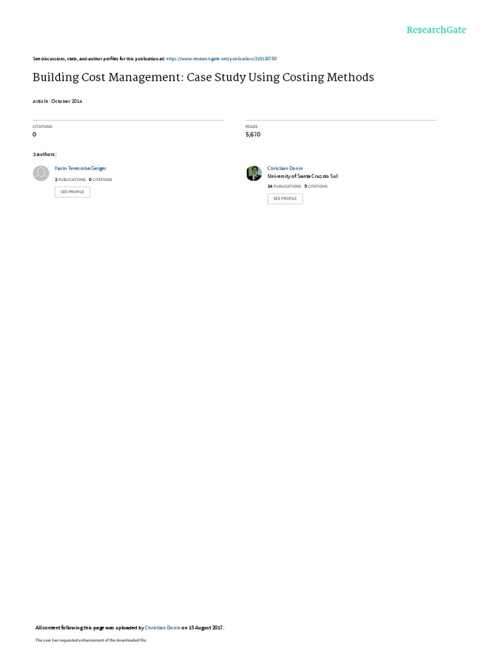This screenshot has height=655, width=491.
Task: Click the citations count 0 under CITATIONS
Action: [x=35, y=134]
